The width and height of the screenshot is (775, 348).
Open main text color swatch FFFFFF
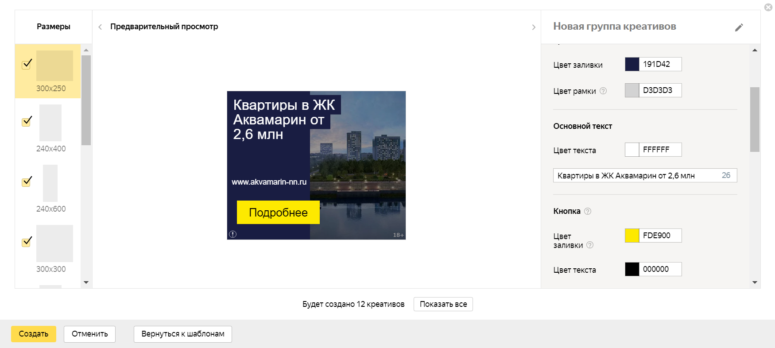(632, 150)
